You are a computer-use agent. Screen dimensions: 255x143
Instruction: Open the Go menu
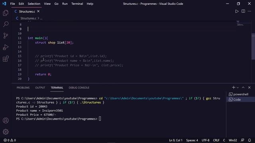(56, 4)
